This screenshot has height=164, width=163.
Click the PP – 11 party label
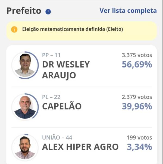pyautogui.click(x=51, y=55)
